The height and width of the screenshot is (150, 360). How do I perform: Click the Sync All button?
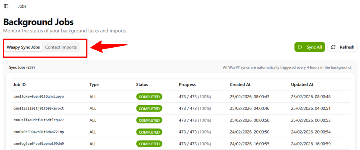310,47
